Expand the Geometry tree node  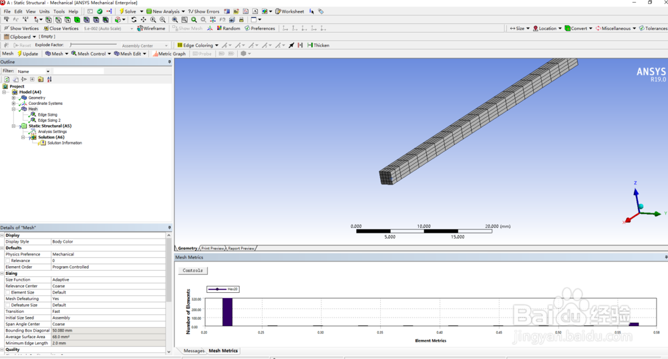tap(13, 98)
